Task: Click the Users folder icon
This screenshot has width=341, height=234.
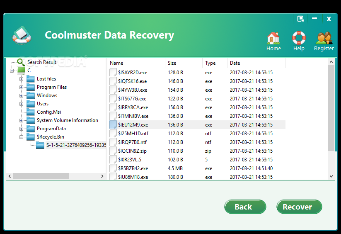Action: (31, 104)
